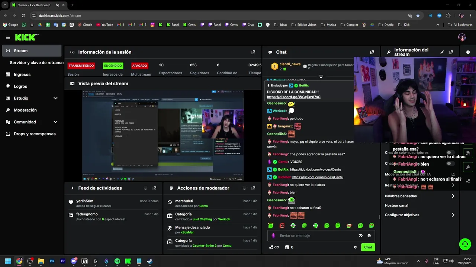The width and height of the screenshot is (476, 267).
Task: Click Hostear canal
Action: [396, 205]
